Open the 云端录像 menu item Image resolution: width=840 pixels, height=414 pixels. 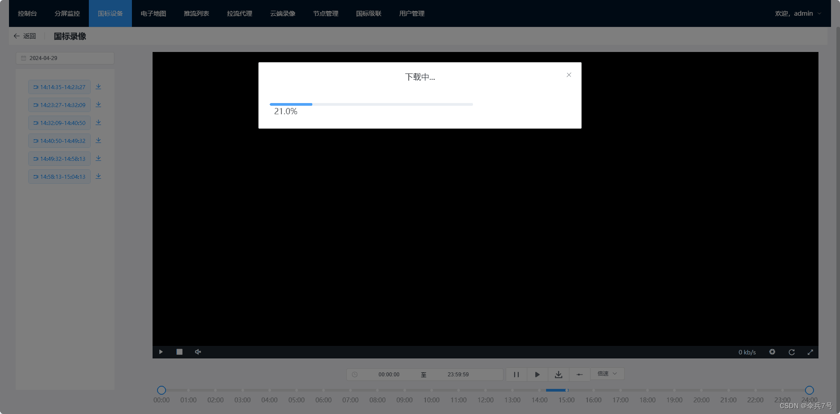tap(283, 13)
